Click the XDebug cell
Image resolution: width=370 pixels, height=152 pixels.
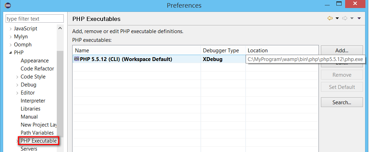pyautogui.click(x=223, y=59)
